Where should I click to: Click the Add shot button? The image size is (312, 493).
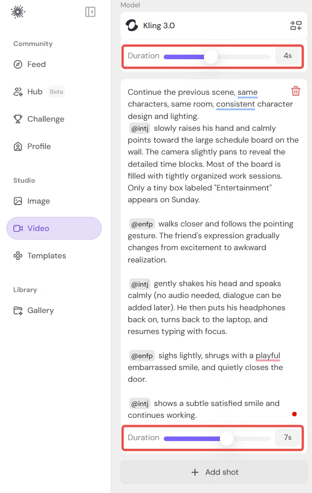214,472
